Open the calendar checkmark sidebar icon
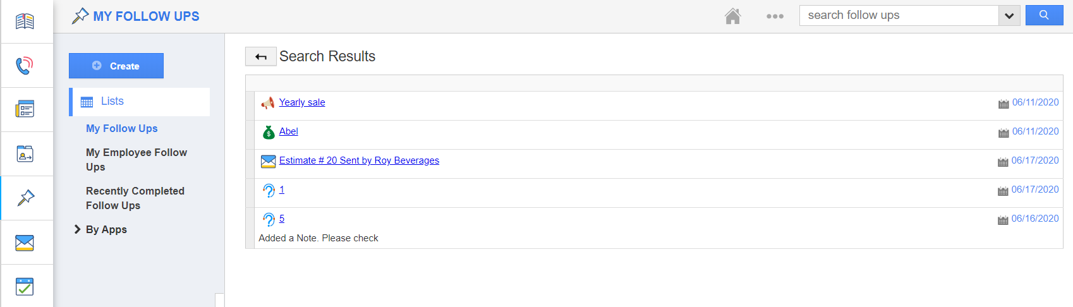This screenshot has width=1073, height=307. [25, 286]
